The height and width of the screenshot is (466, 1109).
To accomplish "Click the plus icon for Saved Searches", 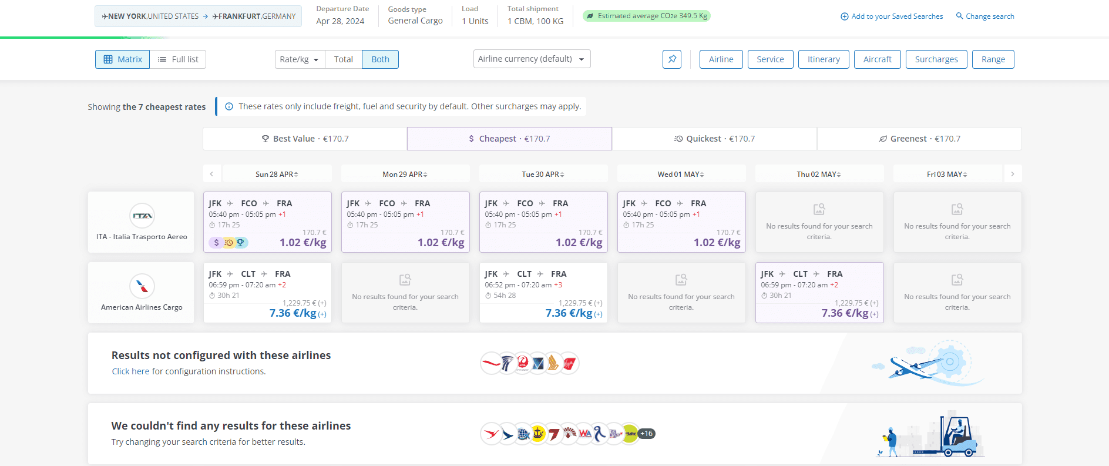I will coord(845,16).
